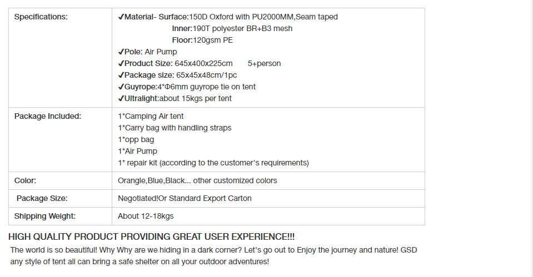Click the checkmark before Material- Surface
This screenshot has height=277, width=533.
[x=121, y=17]
